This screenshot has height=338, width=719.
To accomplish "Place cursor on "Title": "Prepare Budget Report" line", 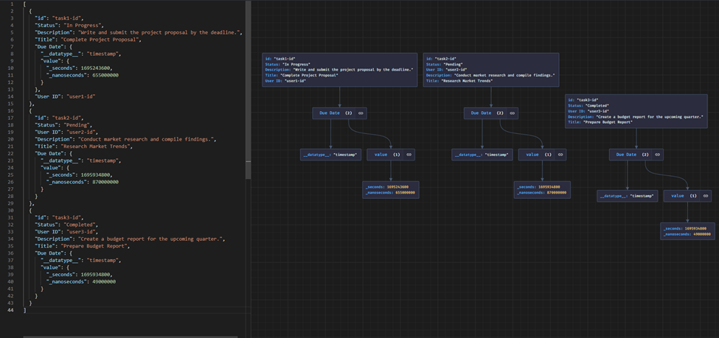I will point(81,246).
